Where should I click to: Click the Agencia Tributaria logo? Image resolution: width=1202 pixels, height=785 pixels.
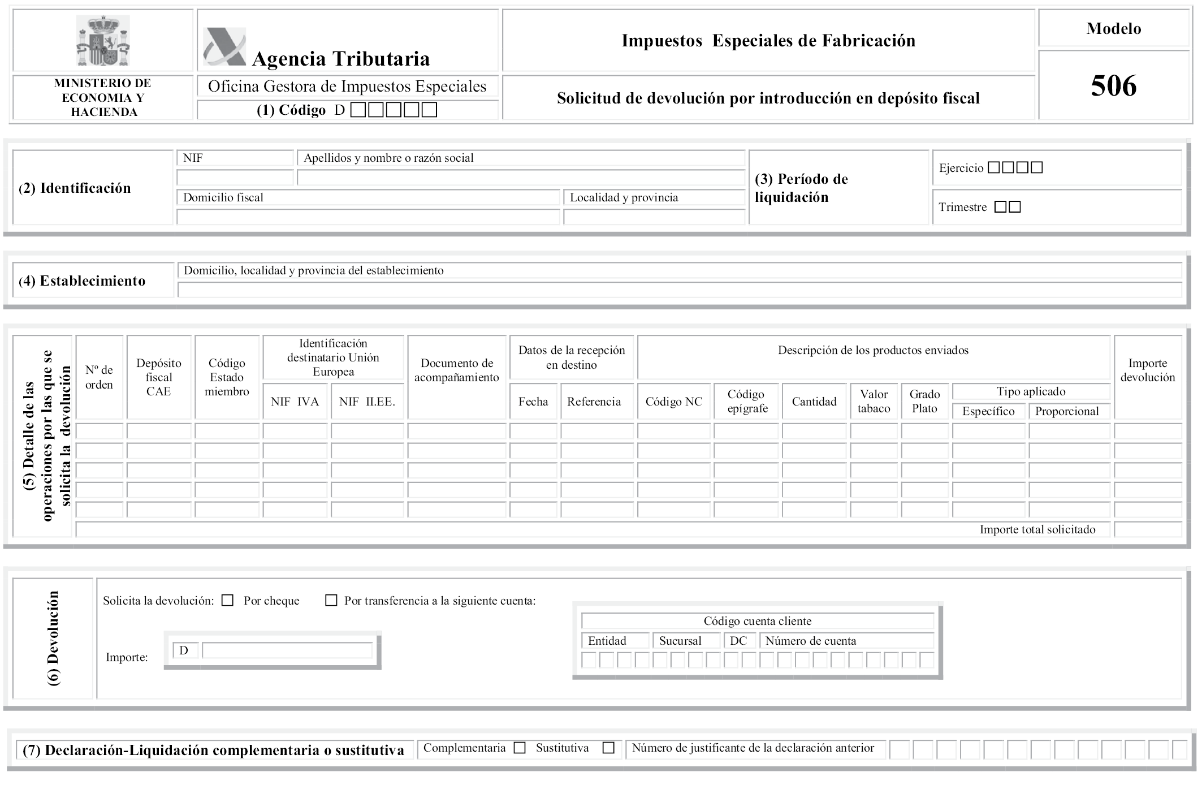224,47
